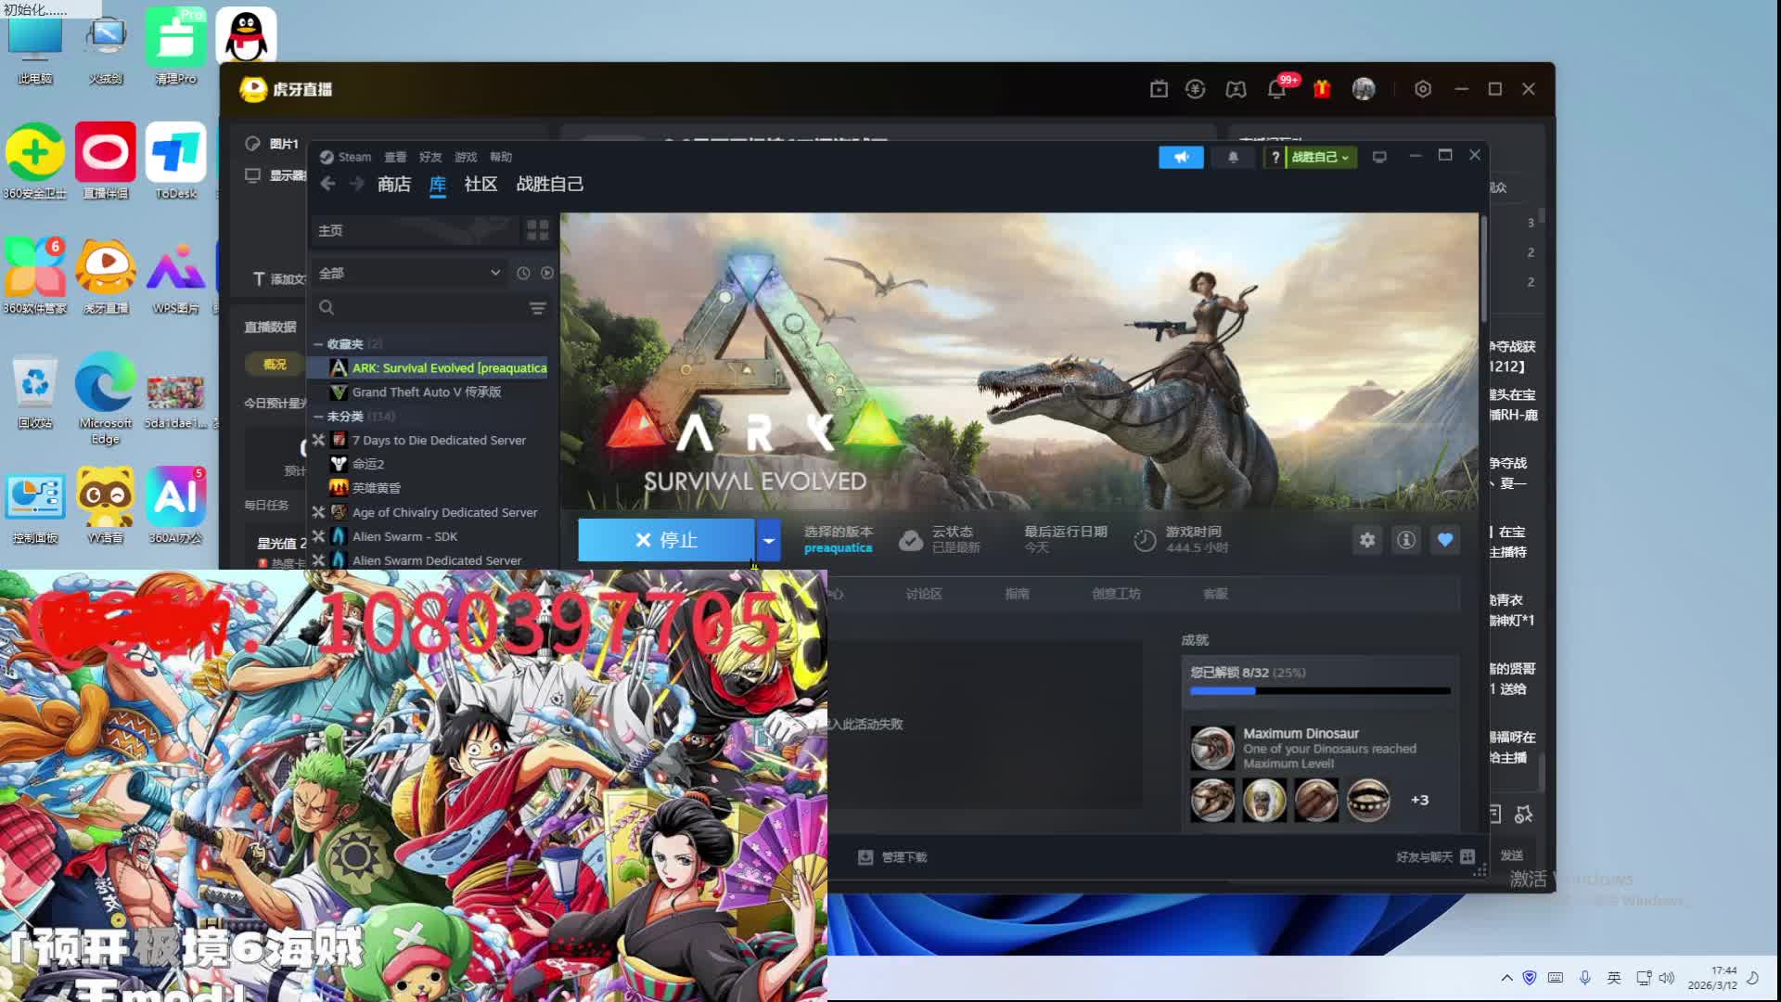
Task: Open ARK game settings gear icon
Action: pos(1367,540)
